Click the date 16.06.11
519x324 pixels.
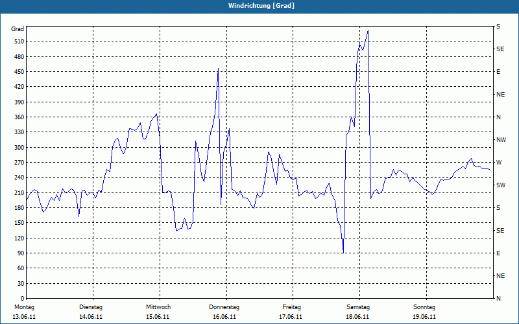click(224, 317)
